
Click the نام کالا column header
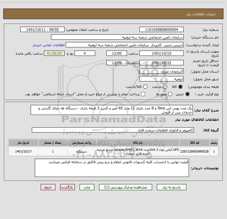tap(138, 143)
